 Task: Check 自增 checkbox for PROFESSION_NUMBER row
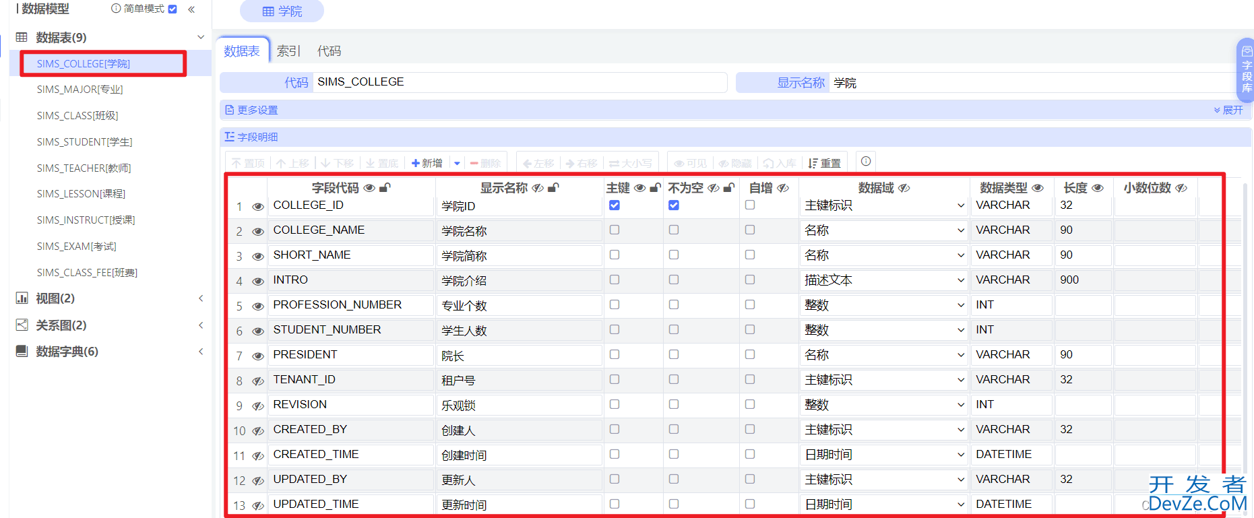tap(750, 304)
